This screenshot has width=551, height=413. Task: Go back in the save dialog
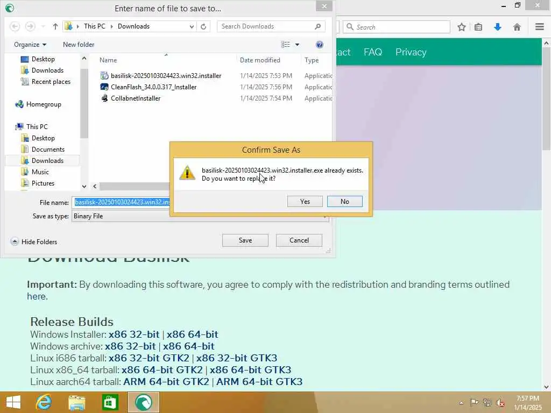click(15, 26)
